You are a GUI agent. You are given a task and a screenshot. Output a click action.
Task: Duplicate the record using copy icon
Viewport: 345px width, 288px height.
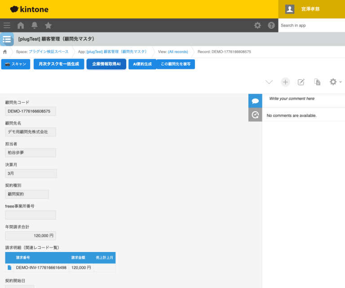click(317, 82)
